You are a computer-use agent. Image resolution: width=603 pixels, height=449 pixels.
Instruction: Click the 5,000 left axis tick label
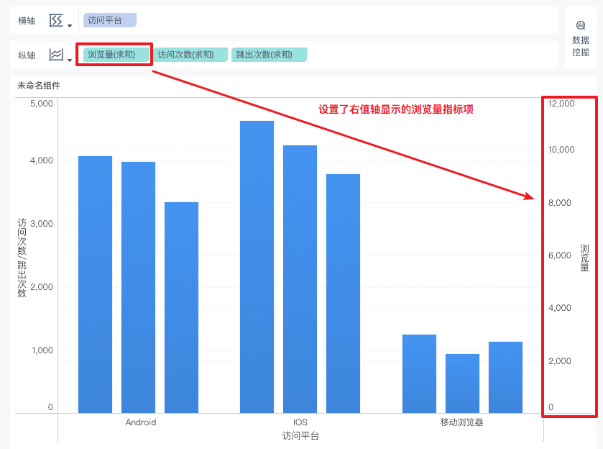click(42, 103)
